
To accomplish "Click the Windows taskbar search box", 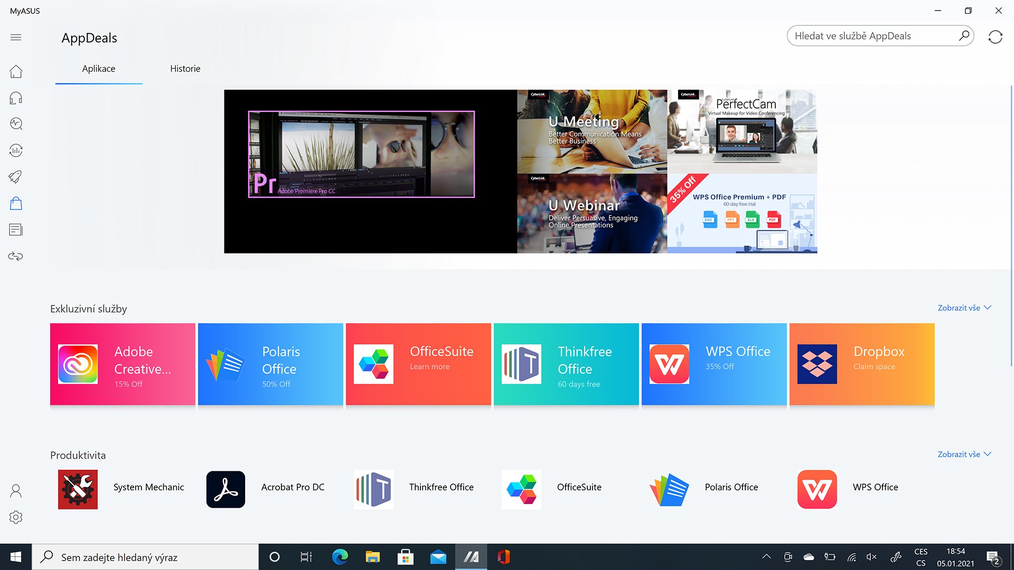I will tap(145, 557).
